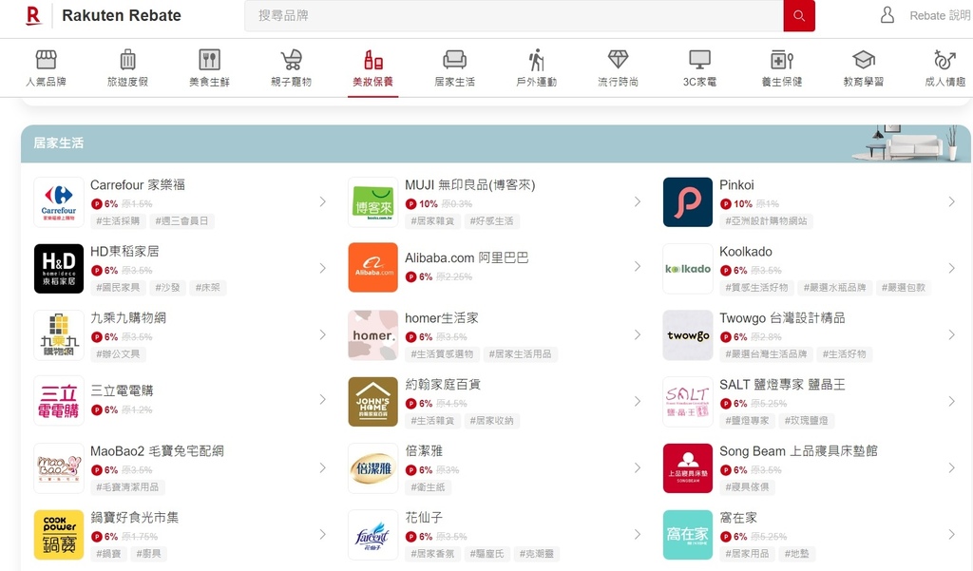Expand the Alibaba.com row chevron
973x571 pixels.
click(x=638, y=266)
